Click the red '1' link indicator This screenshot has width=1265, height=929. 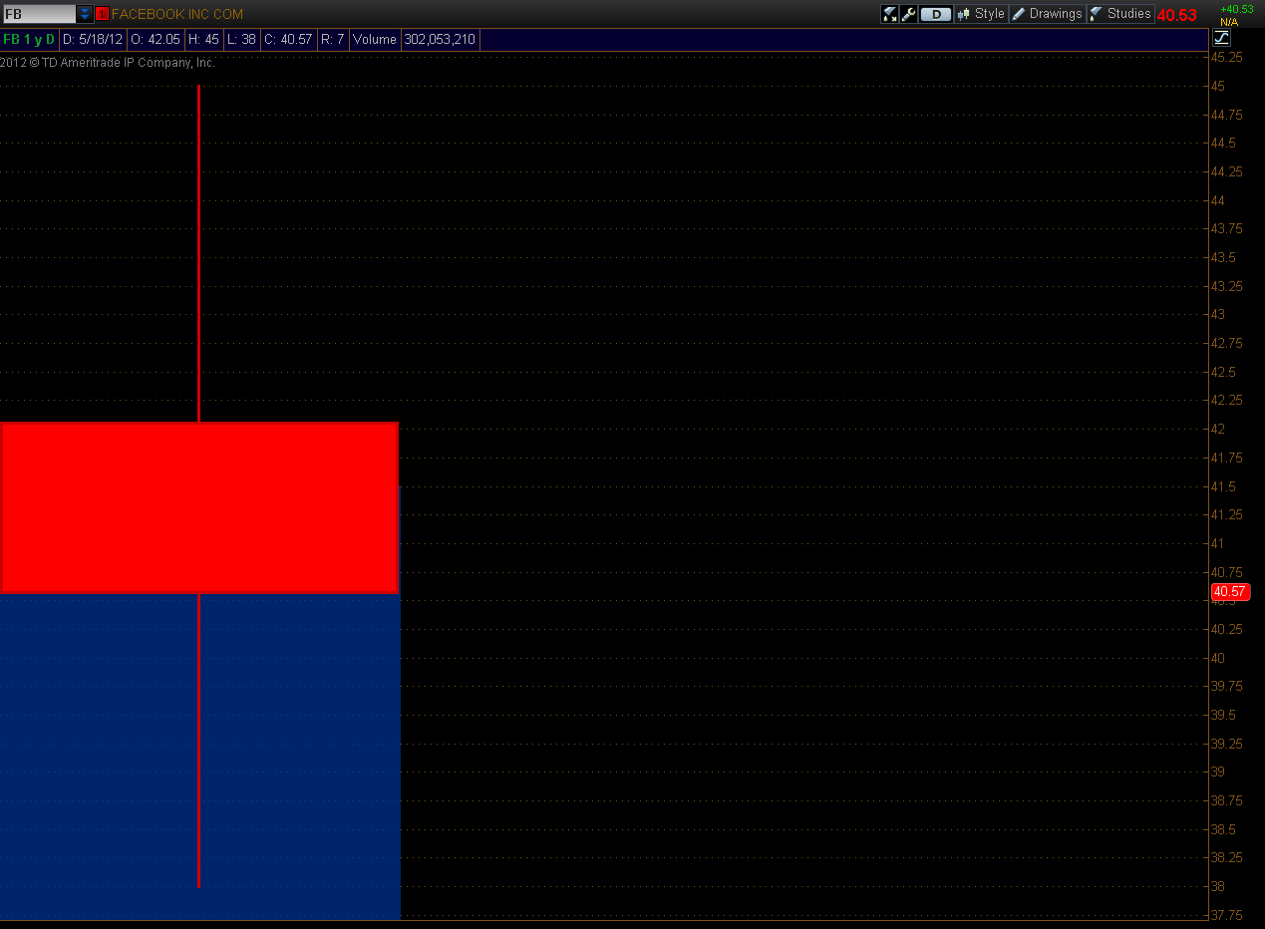click(102, 14)
